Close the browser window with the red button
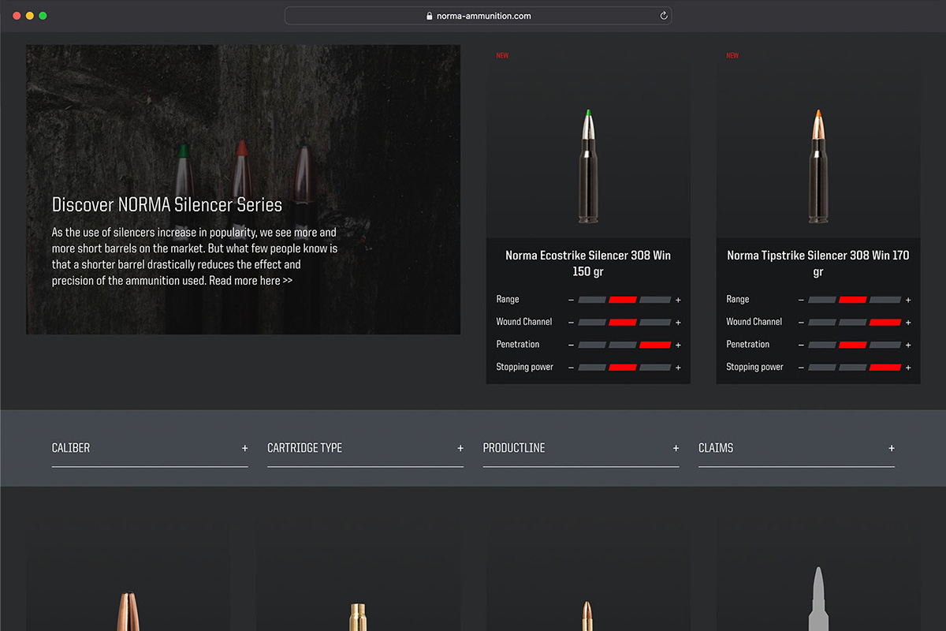The height and width of the screenshot is (631, 946). [17, 16]
